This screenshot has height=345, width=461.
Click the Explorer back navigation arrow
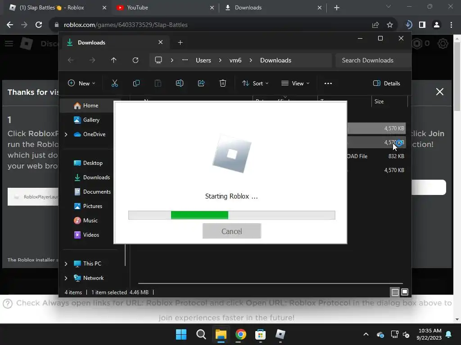(x=71, y=60)
